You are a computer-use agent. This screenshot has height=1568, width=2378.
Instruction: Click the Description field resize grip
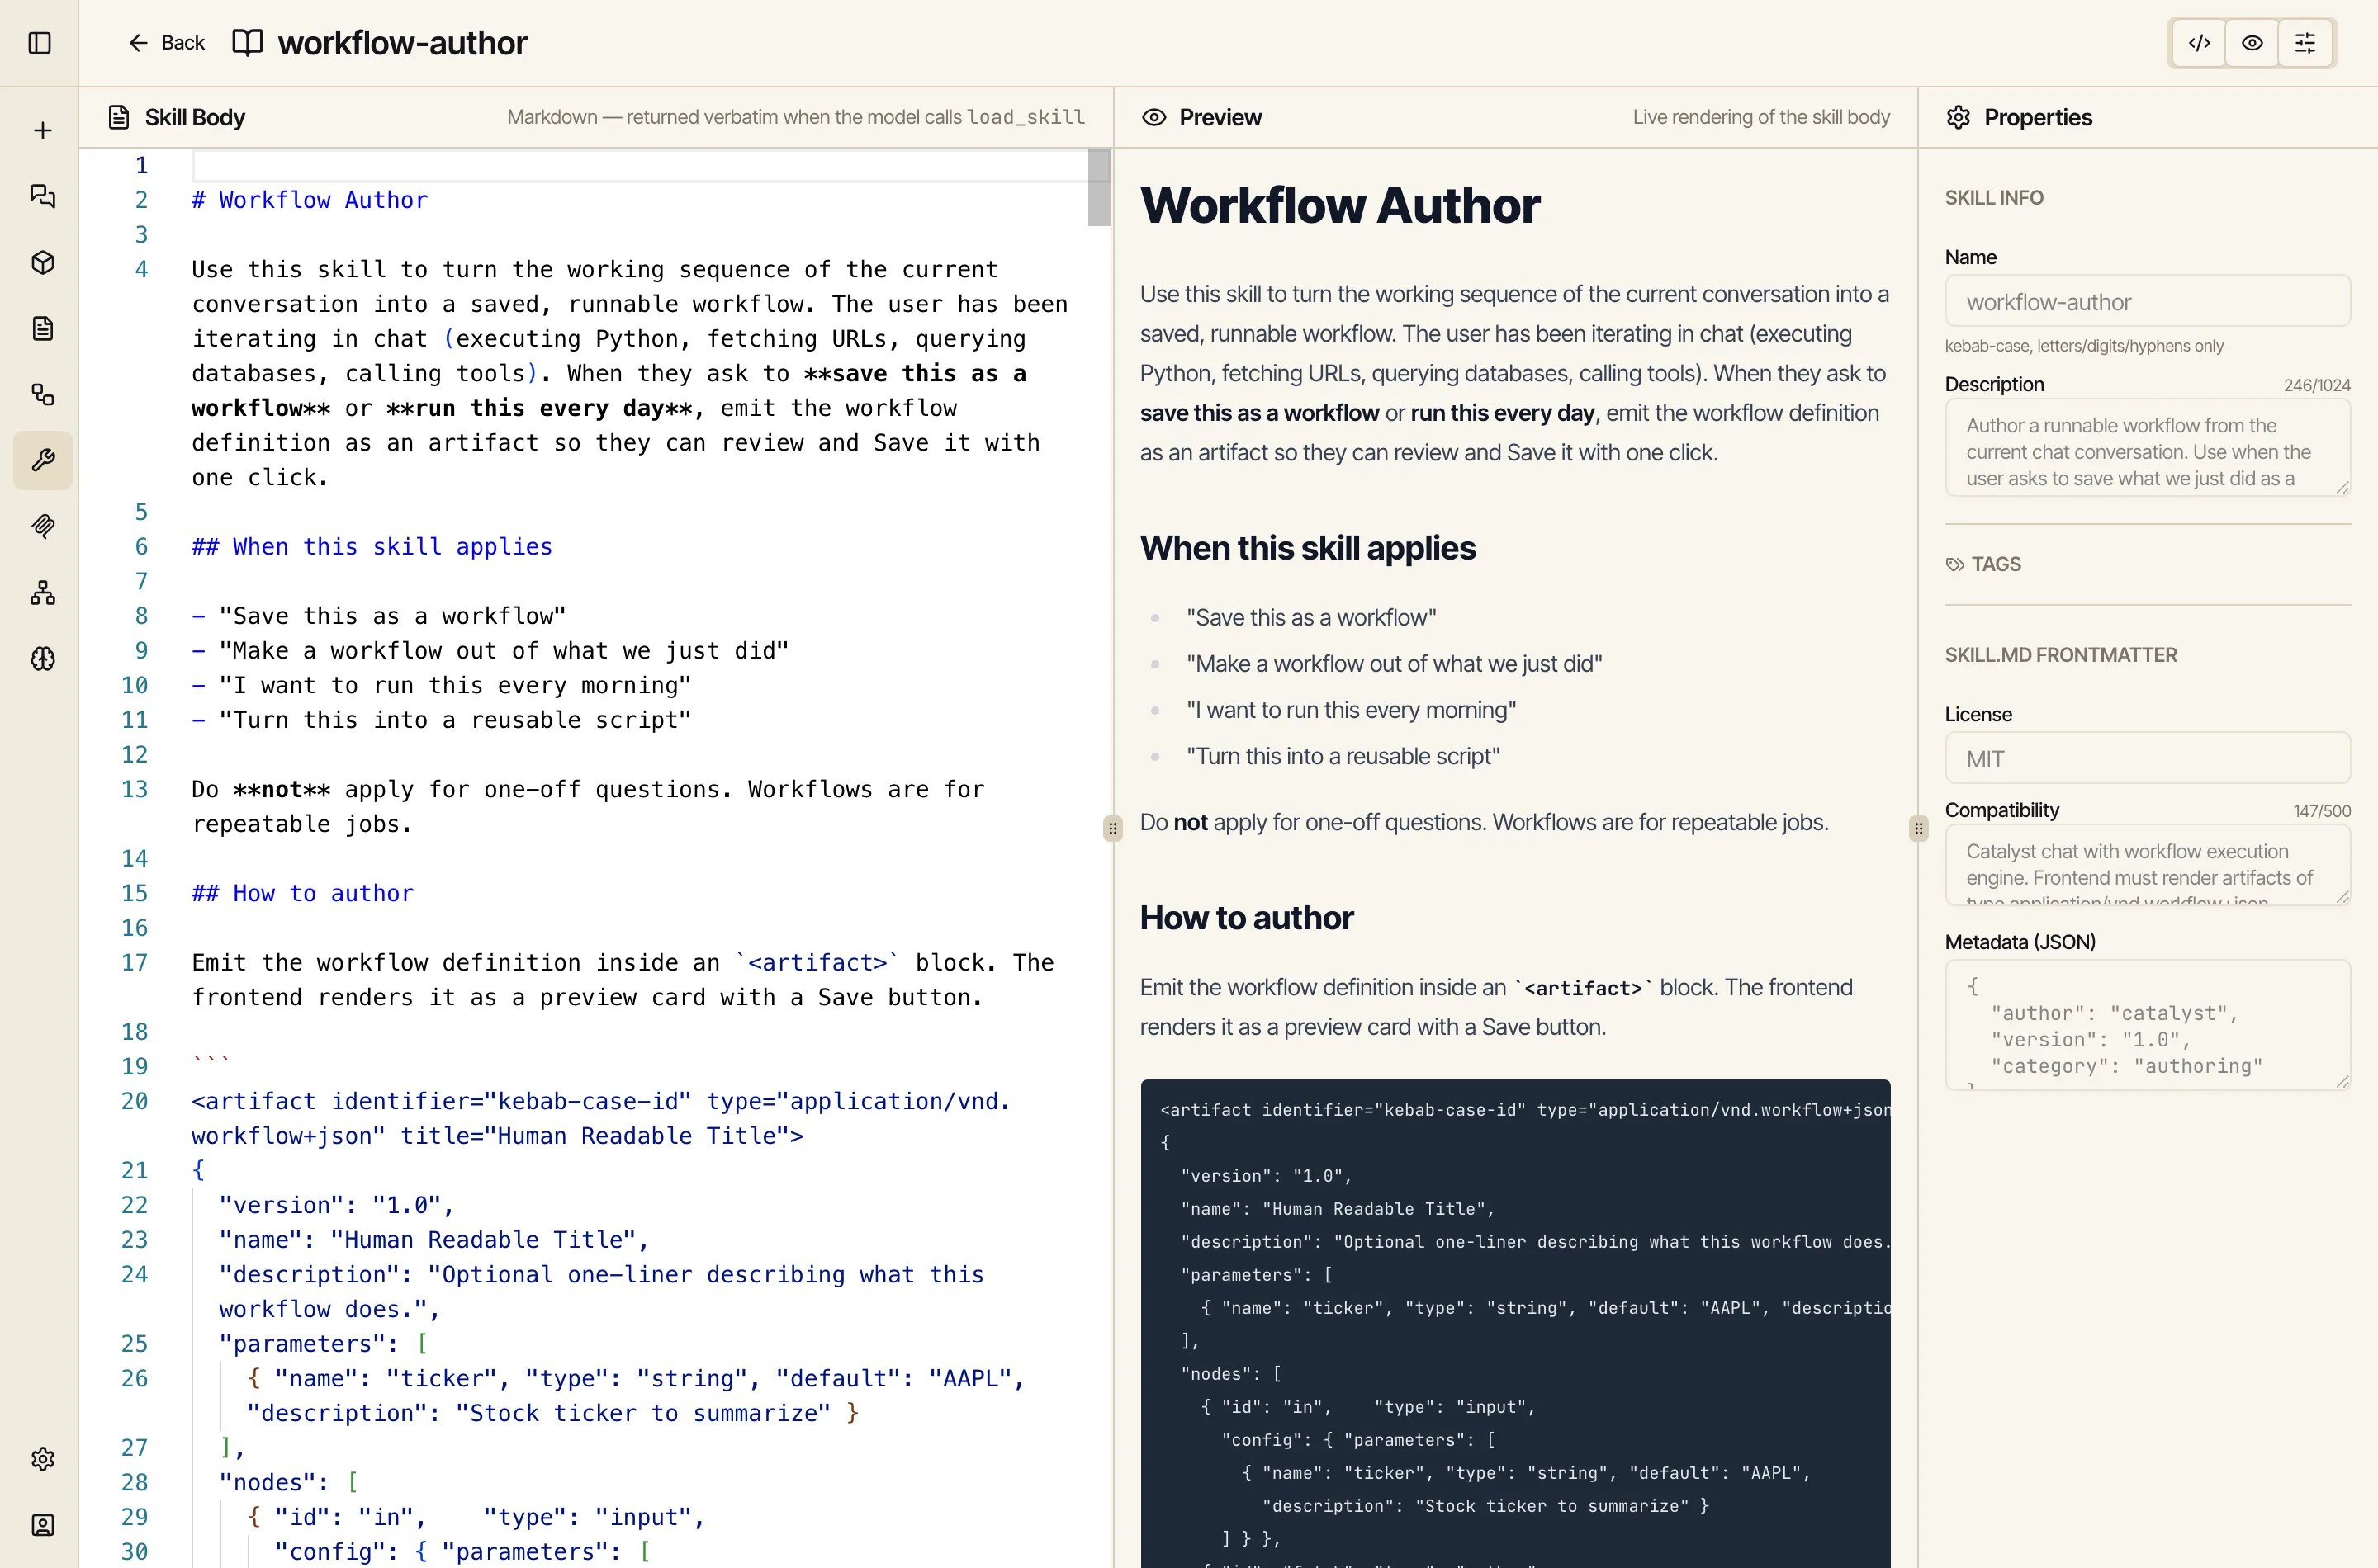pyautogui.click(x=2342, y=487)
